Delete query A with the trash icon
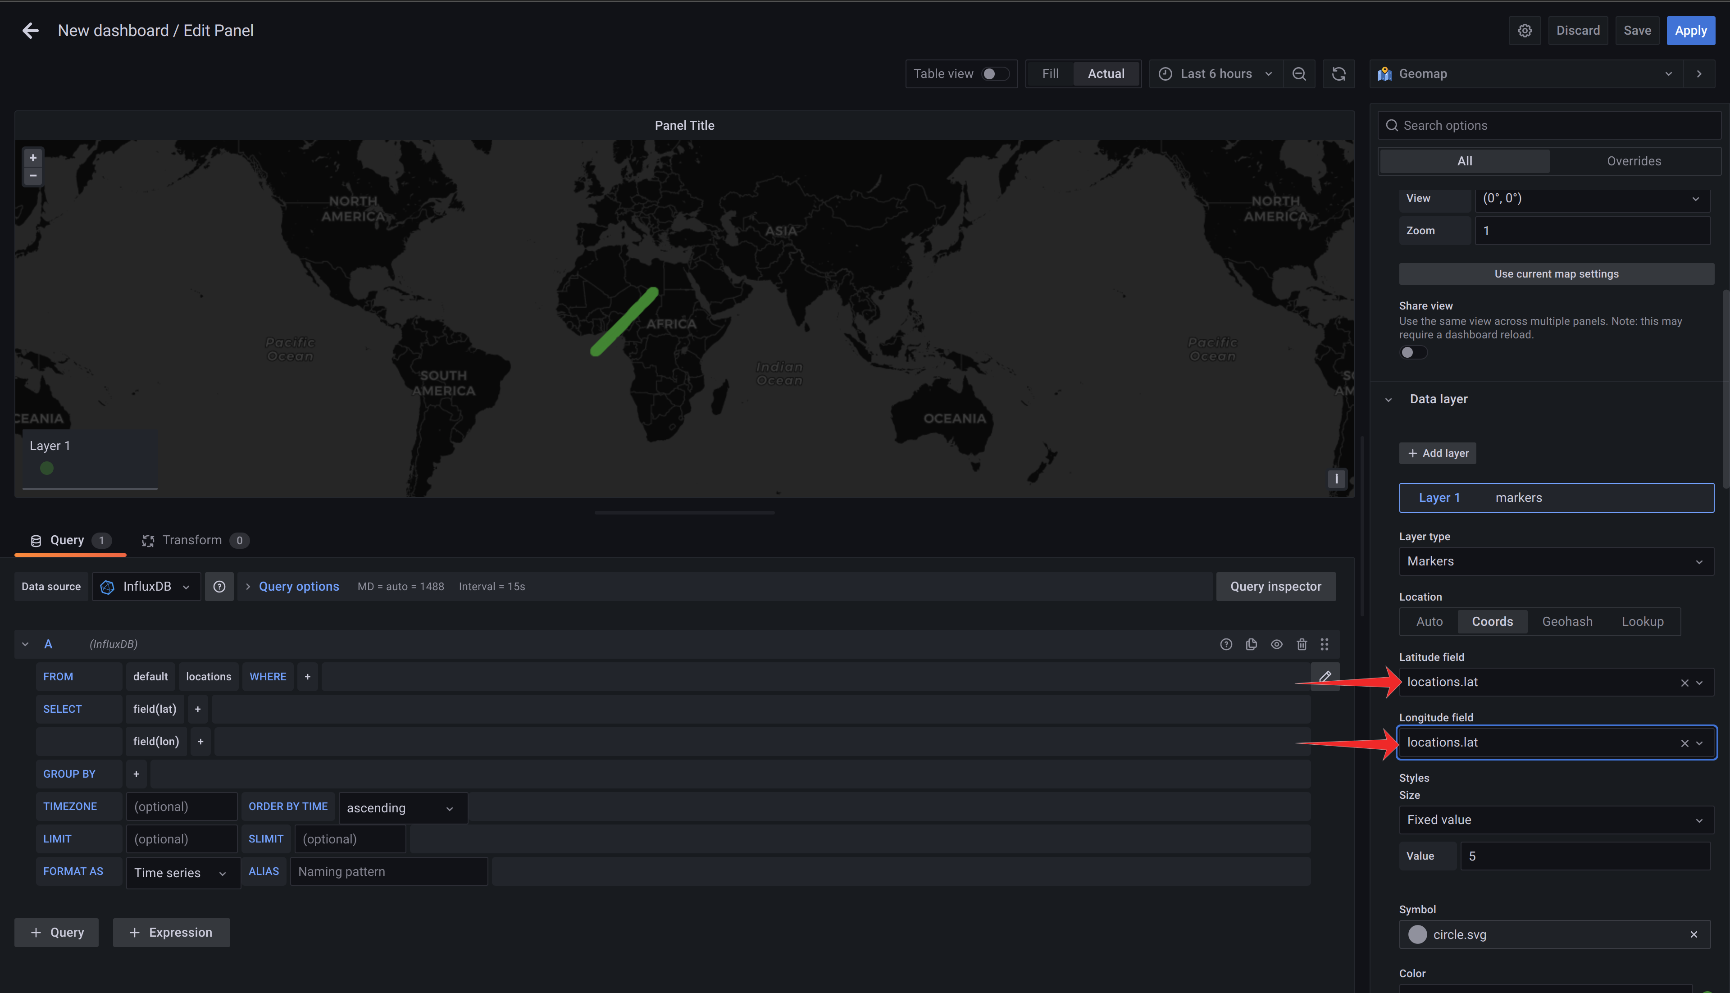 [1302, 644]
